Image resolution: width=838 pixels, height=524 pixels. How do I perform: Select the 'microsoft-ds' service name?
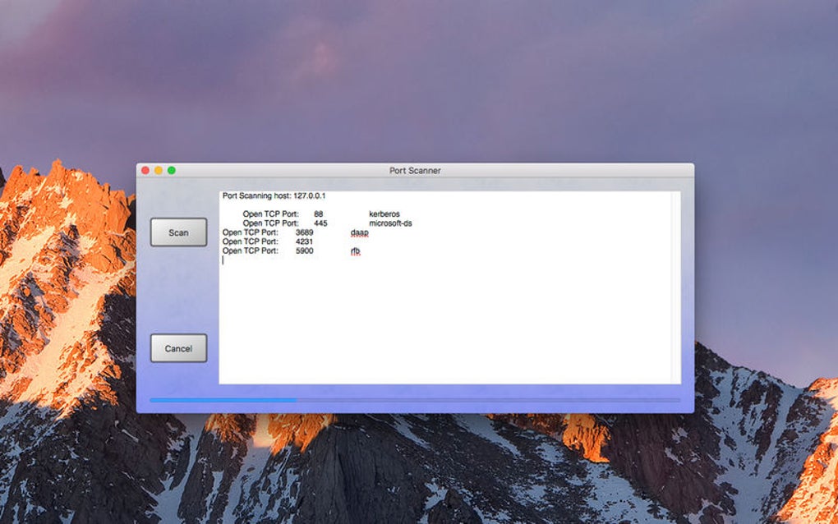coord(391,223)
